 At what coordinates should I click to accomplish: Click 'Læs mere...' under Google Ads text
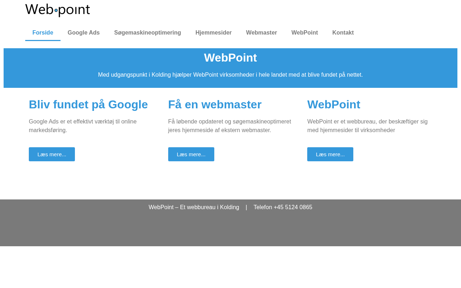point(52,154)
